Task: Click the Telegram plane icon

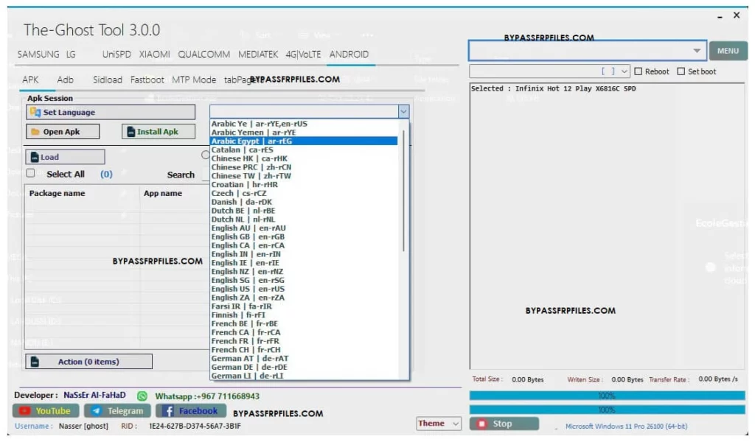Action: tap(97, 411)
